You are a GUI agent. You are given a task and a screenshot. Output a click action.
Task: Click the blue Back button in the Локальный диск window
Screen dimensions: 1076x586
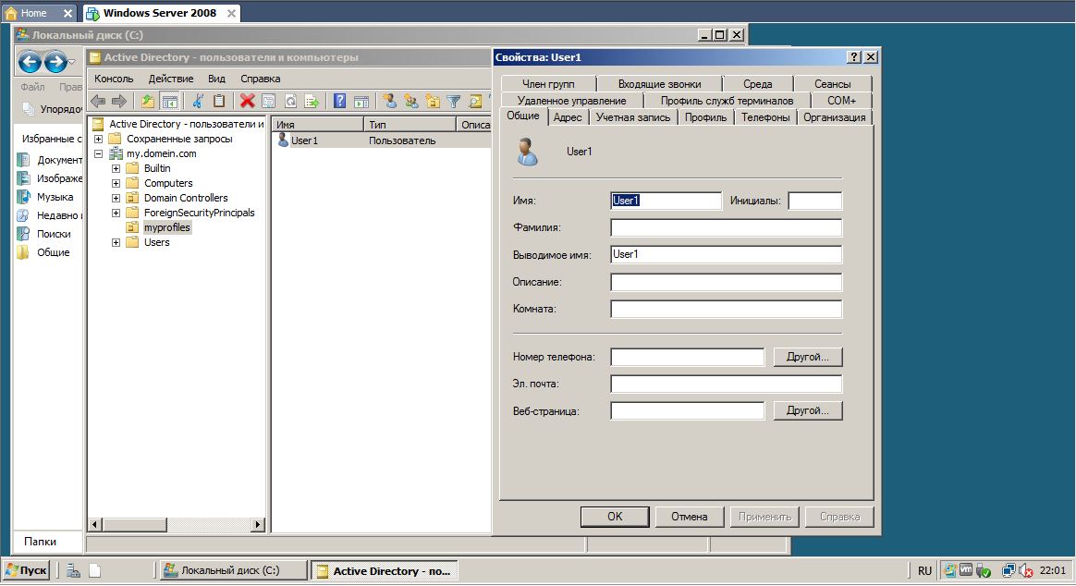point(30,63)
